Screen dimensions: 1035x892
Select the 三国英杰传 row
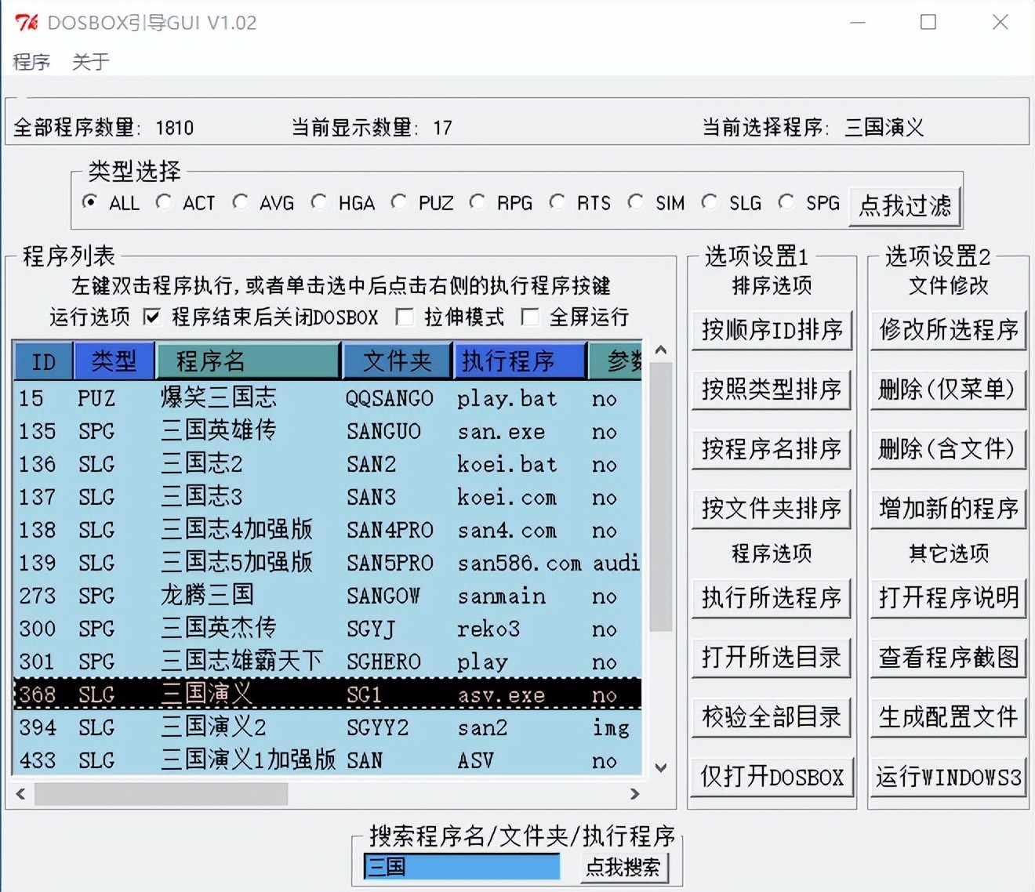(328, 629)
